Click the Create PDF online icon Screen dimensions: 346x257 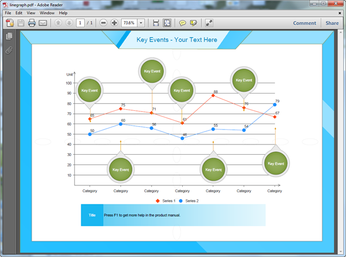pyautogui.click(x=10, y=23)
